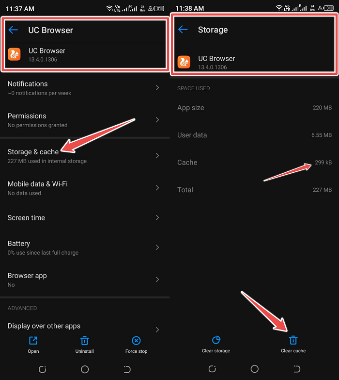
Task: Tap battery icon in left status bar
Action: 159,9
